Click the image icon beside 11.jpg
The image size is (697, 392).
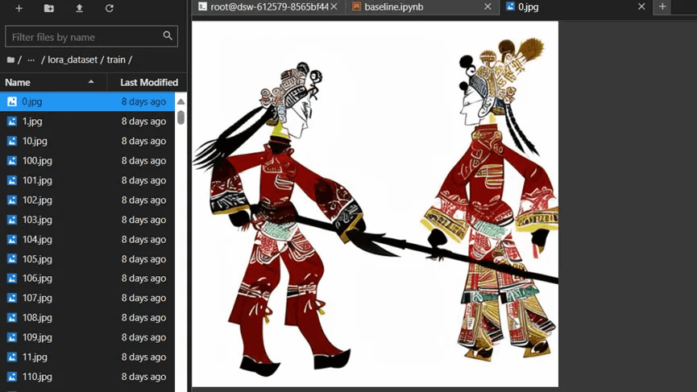12,357
